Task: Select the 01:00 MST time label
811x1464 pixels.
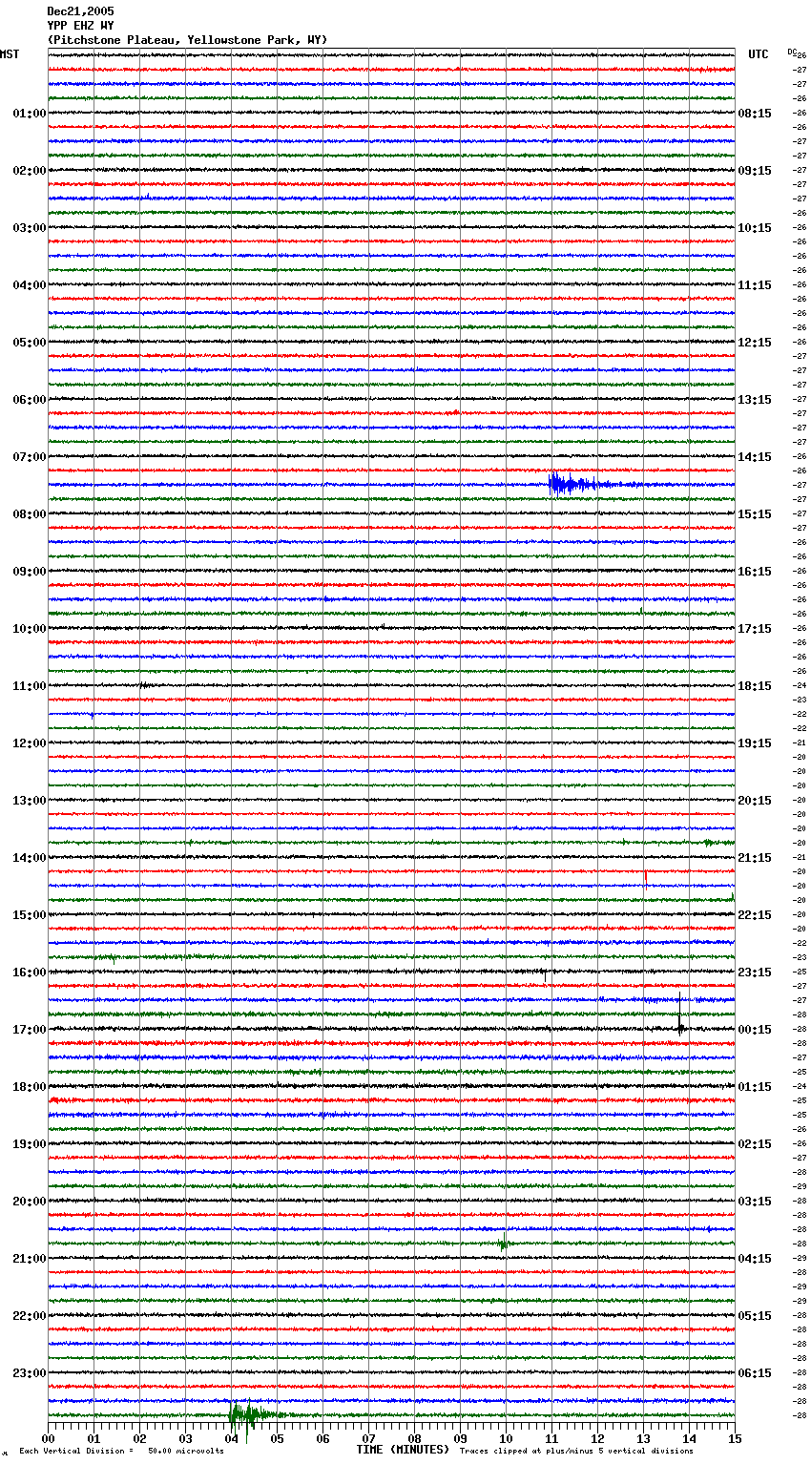Action: coord(29,114)
